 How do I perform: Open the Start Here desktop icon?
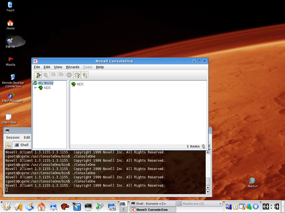9,119
